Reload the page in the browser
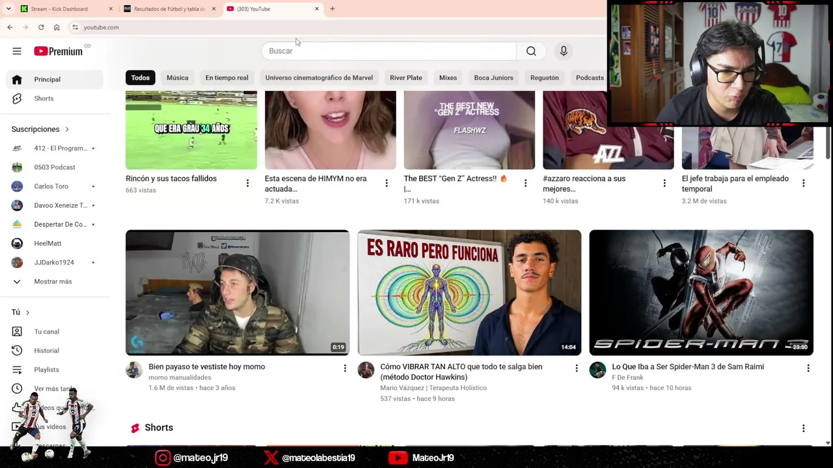833x468 pixels. (x=41, y=27)
